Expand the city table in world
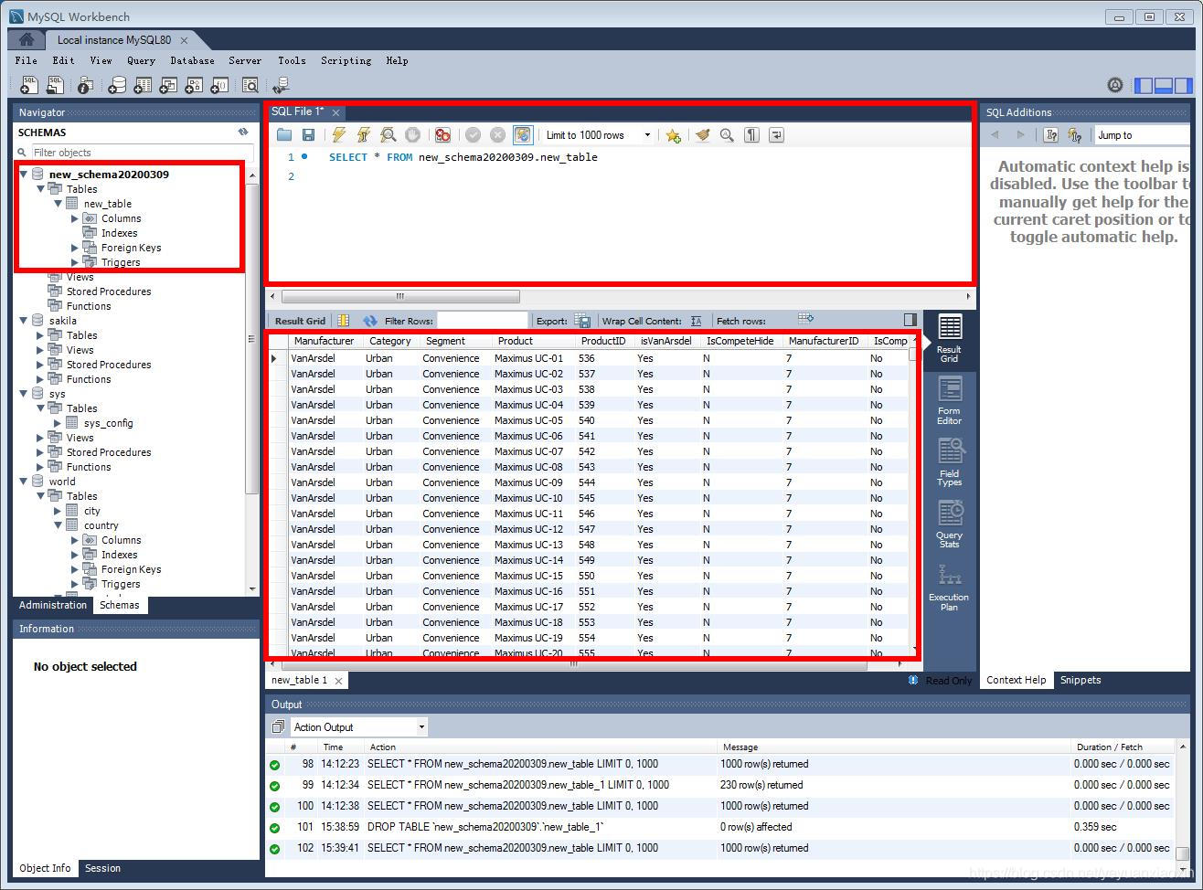This screenshot has width=1203, height=890. tap(58, 511)
